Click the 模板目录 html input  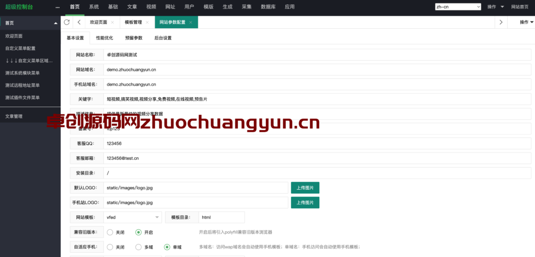click(222, 217)
